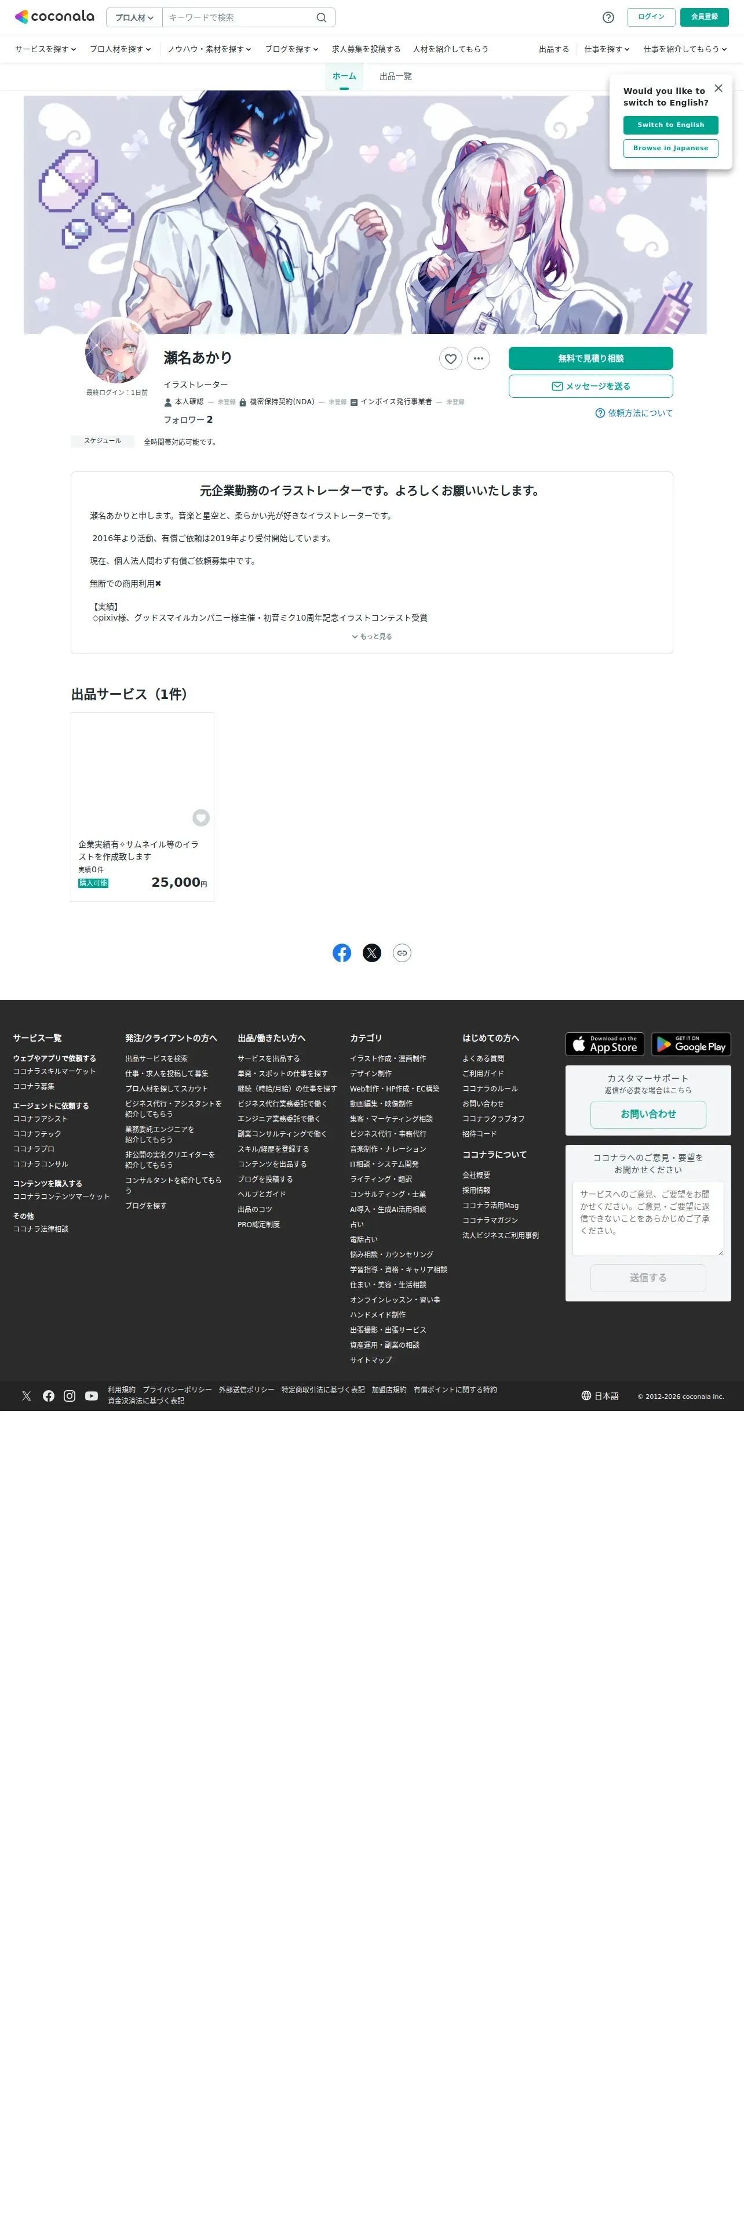Open the プライバシーポリシー footer link
This screenshot has width=744, height=2234.
click(177, 1390)
